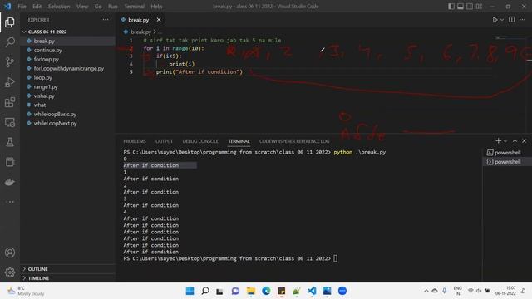This screenshot has width=532, height=299.
Task: Open the Run and Debug view
Action: 10,82
